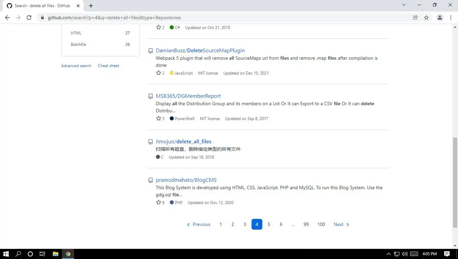Click the volume speaker tray icon
Image resolution: width=458 pixels, height=259 pixels.
[x=405, y=254]
